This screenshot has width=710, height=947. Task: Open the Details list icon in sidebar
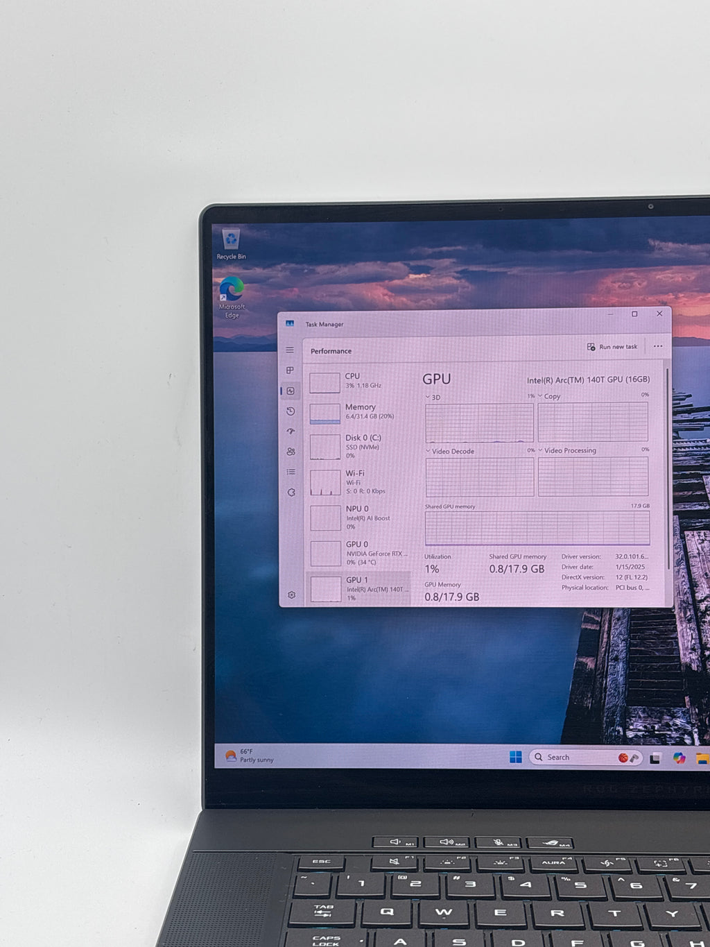pyautogui.click(x=291, y=472)
